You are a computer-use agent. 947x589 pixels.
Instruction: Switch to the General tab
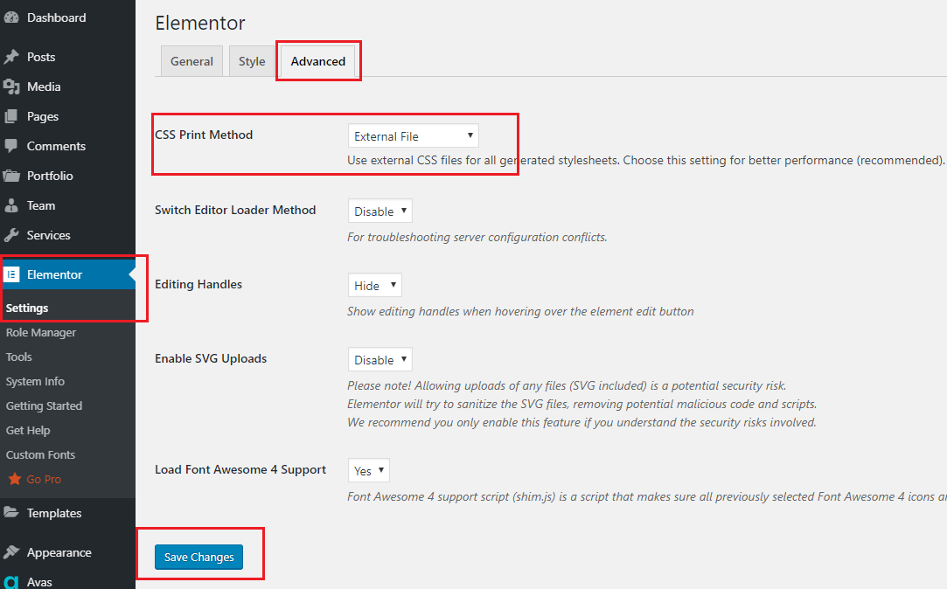click(191, 61)
